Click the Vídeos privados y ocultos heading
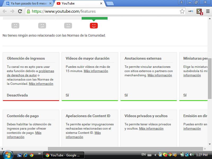Viewport: 212px width, 159px height. 146,116
